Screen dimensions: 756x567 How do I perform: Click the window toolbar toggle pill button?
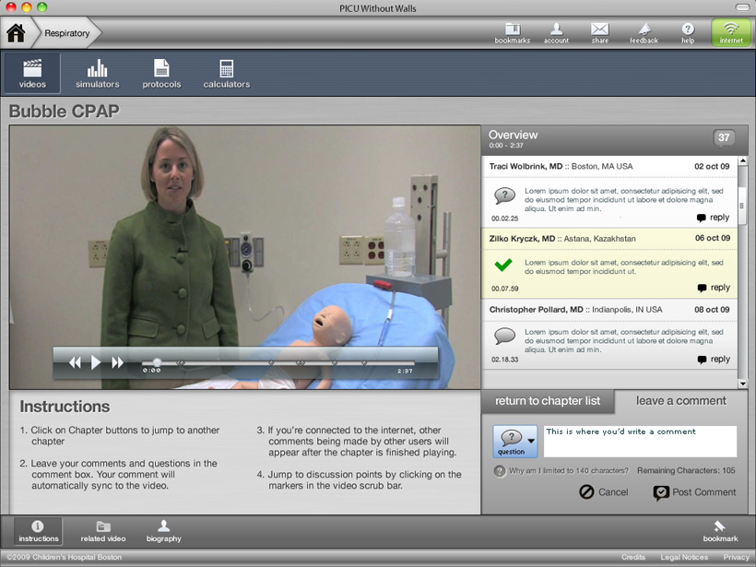coord(742,7)
